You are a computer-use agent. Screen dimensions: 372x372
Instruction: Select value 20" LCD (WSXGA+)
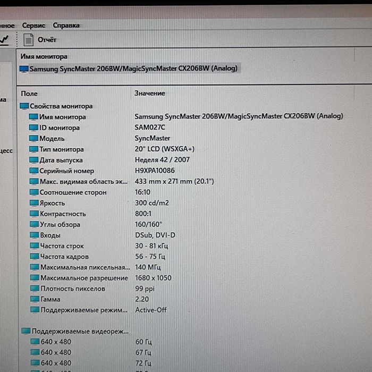click(x=165, y=149)
